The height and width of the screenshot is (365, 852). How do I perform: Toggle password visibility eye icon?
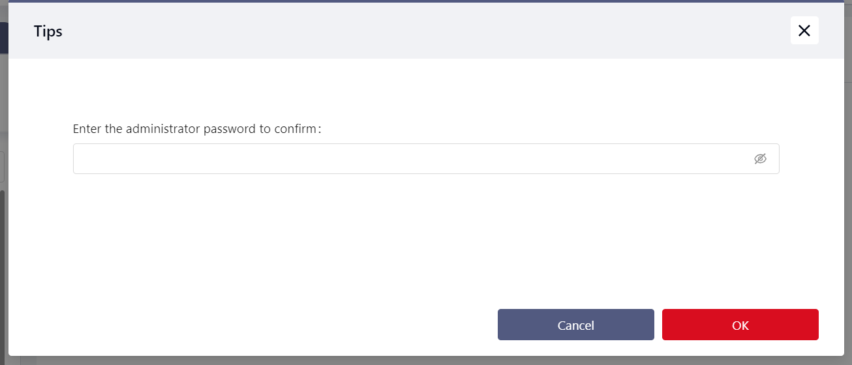tap(760, 159)
